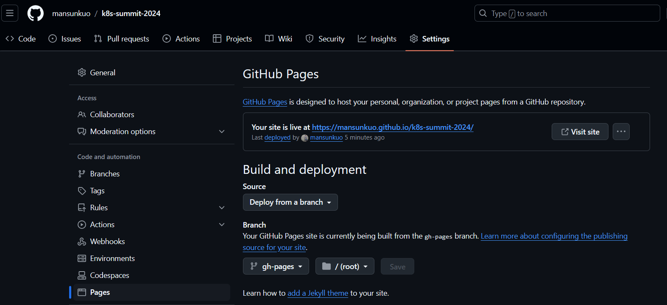Screen dimensions: 667x305
Task: Switch to the Projects tab
Action: coord(232,38)
